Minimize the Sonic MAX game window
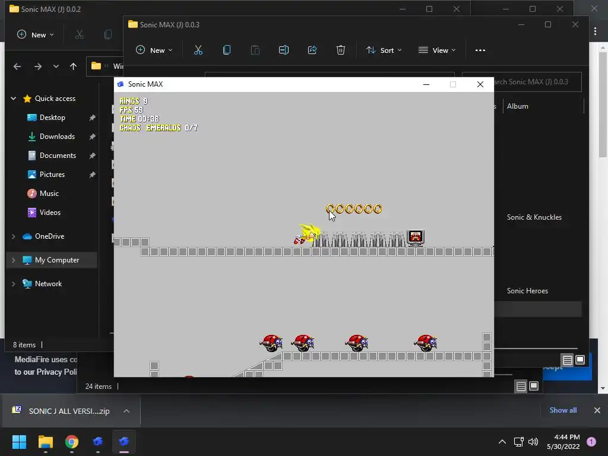Image resolution: width=608 pixels, height=456 pixels. pos(426,84)
